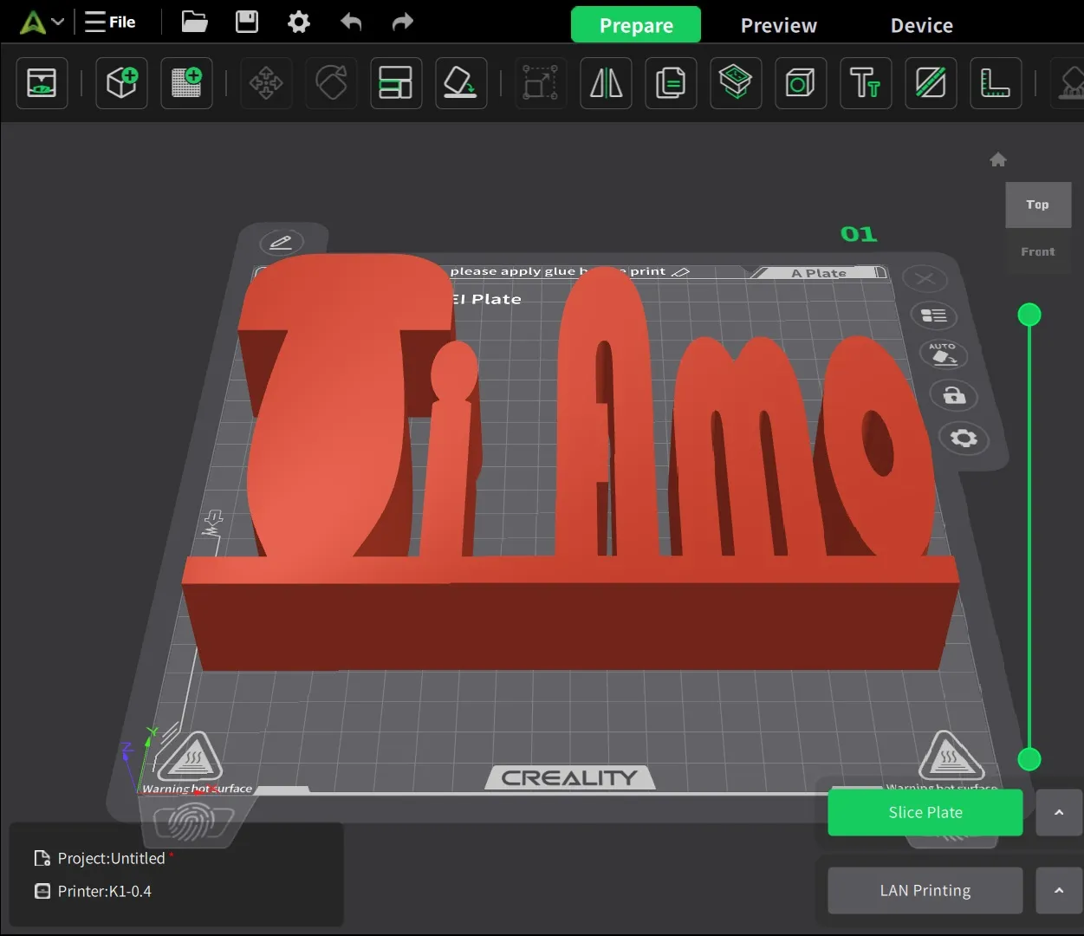Click the Top face of view cube

(x=1038, y=205)
